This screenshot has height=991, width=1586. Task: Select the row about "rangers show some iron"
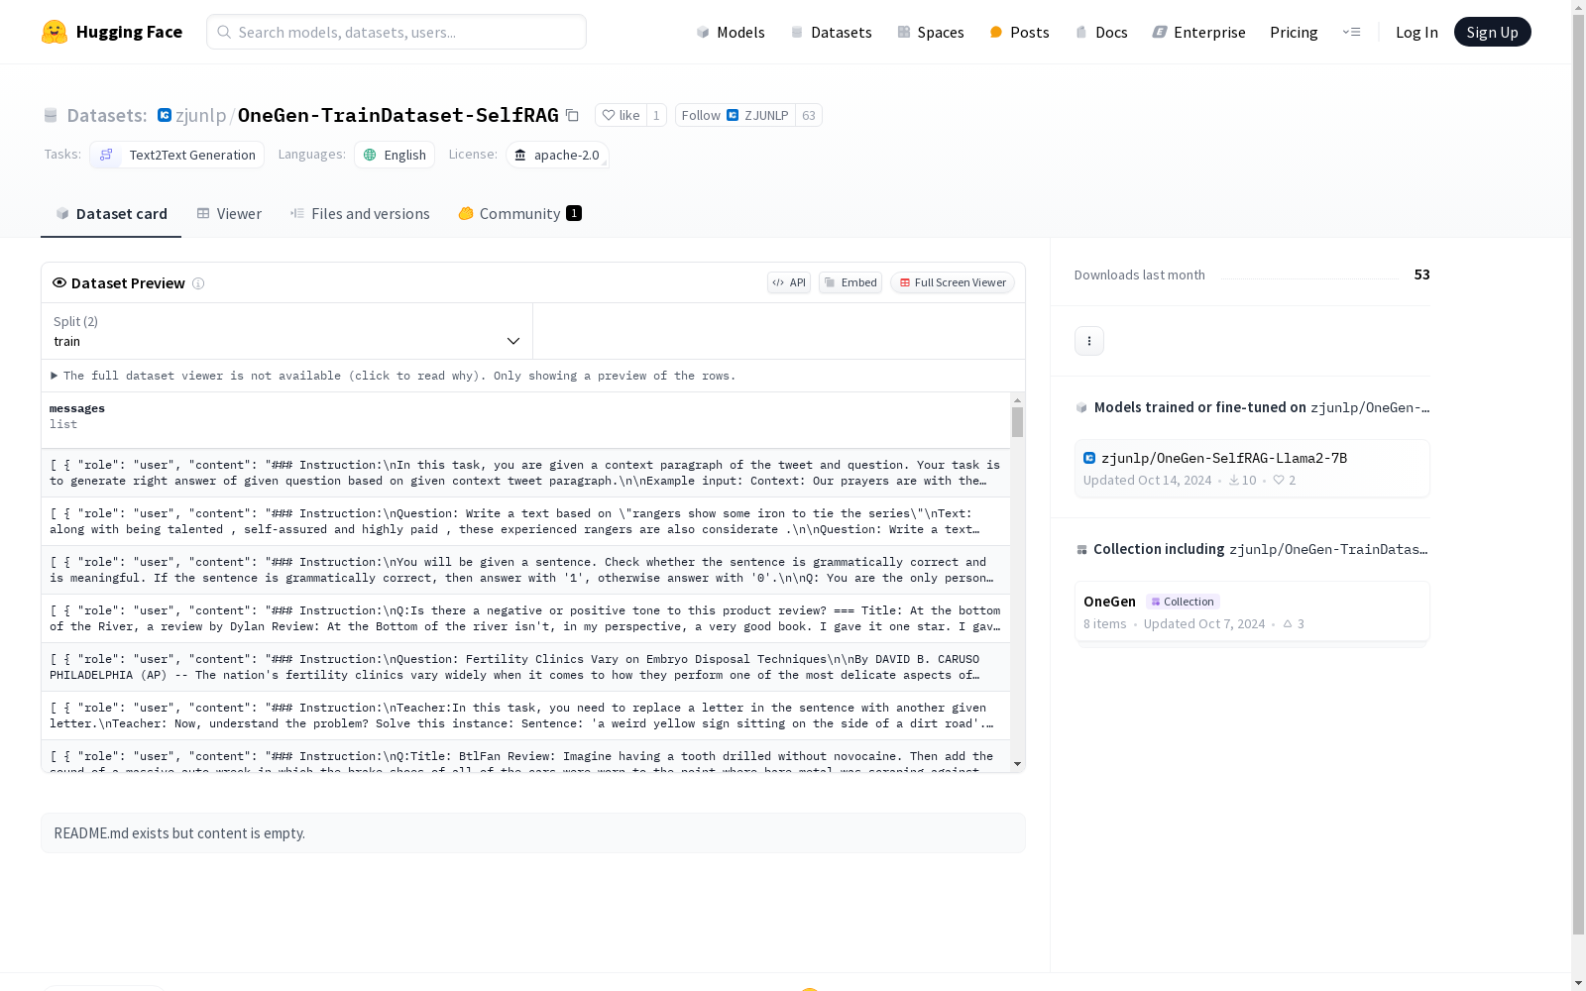pyautogui.click(x=525, y=521)
